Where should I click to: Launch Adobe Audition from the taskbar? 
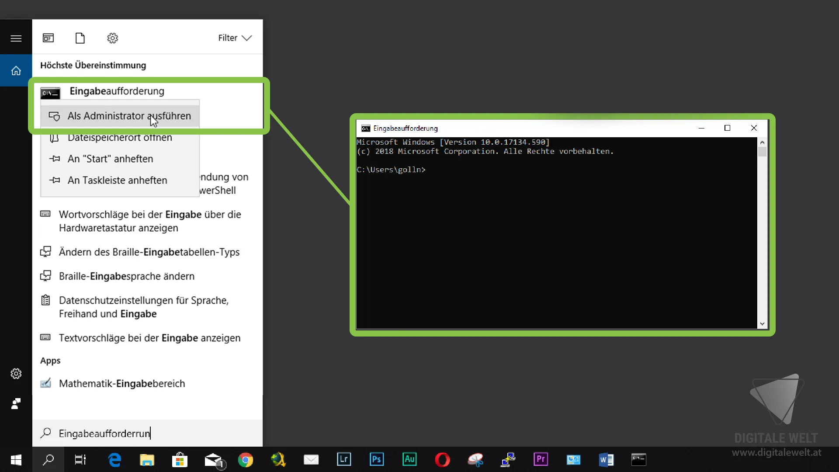pyautogui.click(x=409, y=459)
